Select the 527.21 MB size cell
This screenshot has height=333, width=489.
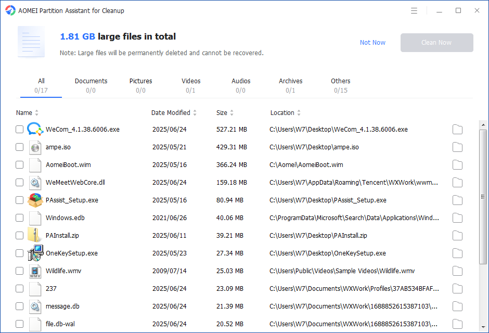click(x=231, y=130)
